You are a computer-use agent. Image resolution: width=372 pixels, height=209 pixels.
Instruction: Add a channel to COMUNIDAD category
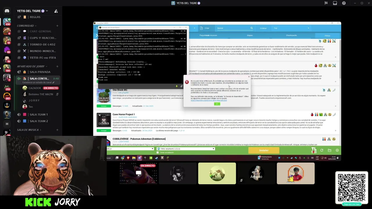tap(57, 26)
